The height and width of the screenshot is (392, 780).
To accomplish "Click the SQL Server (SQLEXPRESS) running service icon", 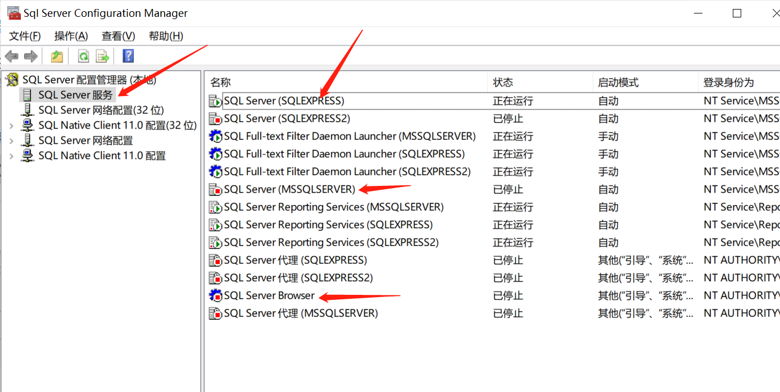I will tap(215, 101).
